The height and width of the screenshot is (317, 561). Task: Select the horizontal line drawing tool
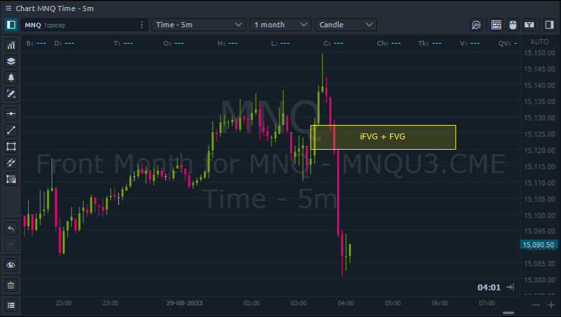[x=11, y=114]
